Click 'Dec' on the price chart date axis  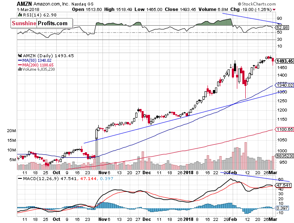[147, 173]
